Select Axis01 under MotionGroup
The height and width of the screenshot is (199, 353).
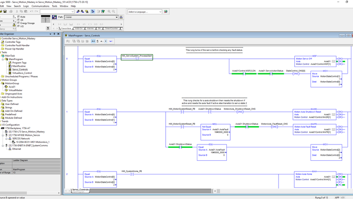12,87
